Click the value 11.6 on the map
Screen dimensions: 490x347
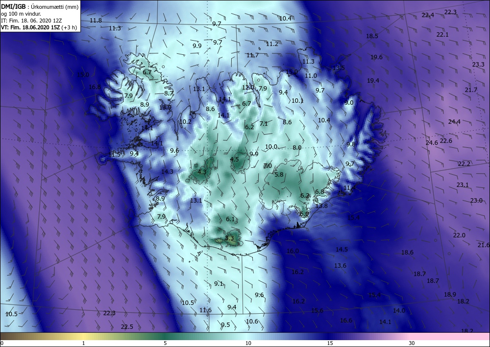point(205,310)
